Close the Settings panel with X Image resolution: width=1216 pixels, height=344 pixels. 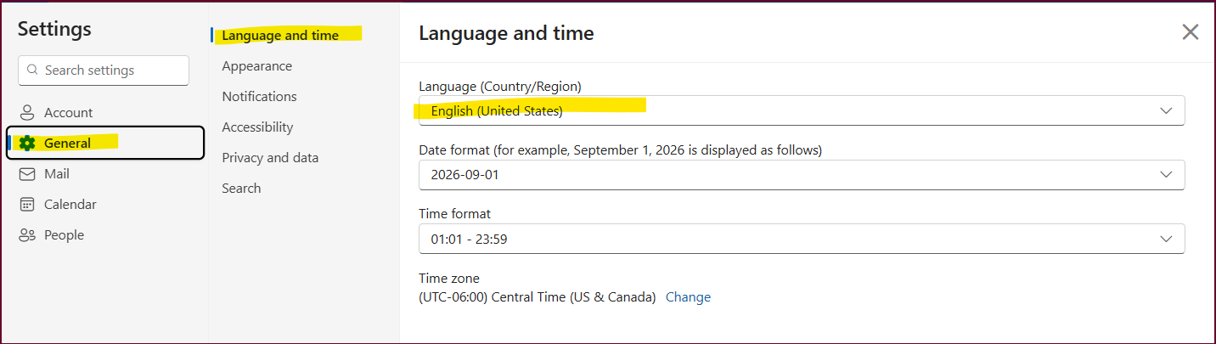coord(1191,32)
